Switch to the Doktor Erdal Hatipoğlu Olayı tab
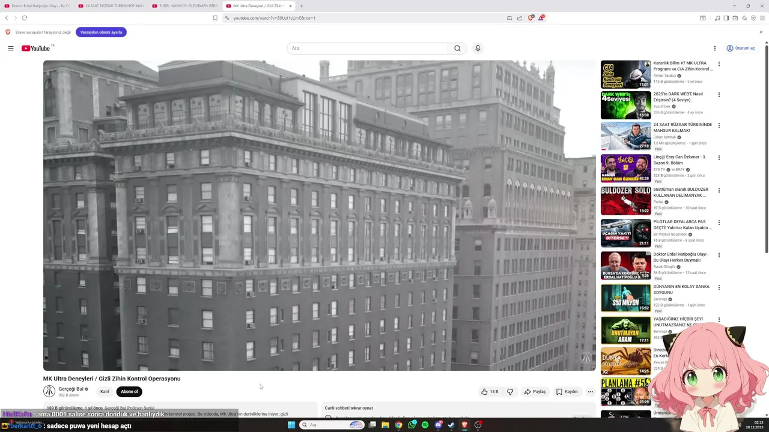Screen dimensions: 769x432 point(37,6)
